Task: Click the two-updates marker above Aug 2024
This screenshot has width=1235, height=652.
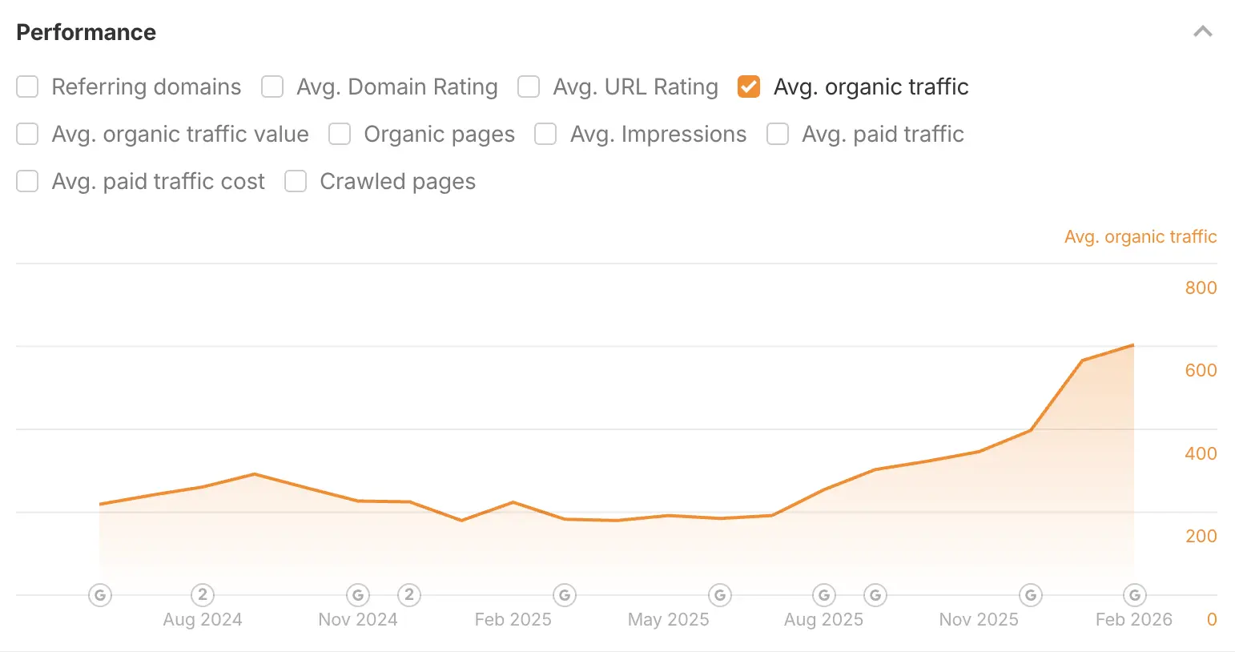Action: click(x=203, y=595)
